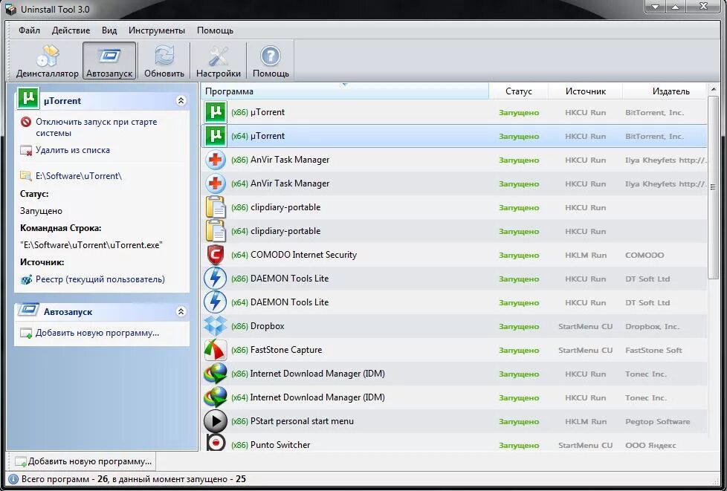Screen dimensions: 727x491
Task: Click the vertical scrollbar thumb of program list
Action: click(713, 188)
